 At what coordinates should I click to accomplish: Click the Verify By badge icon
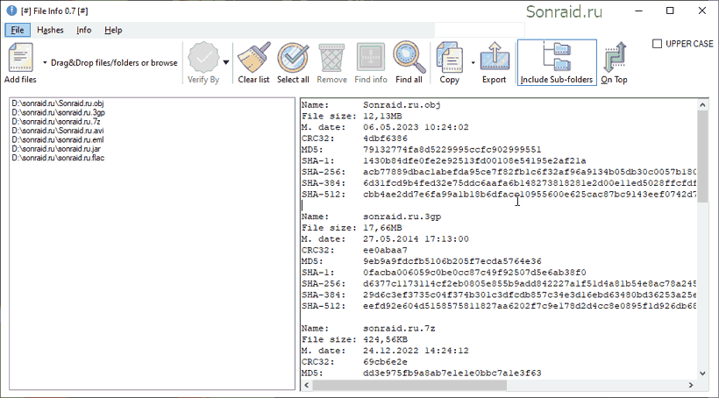tap(204, 57)
